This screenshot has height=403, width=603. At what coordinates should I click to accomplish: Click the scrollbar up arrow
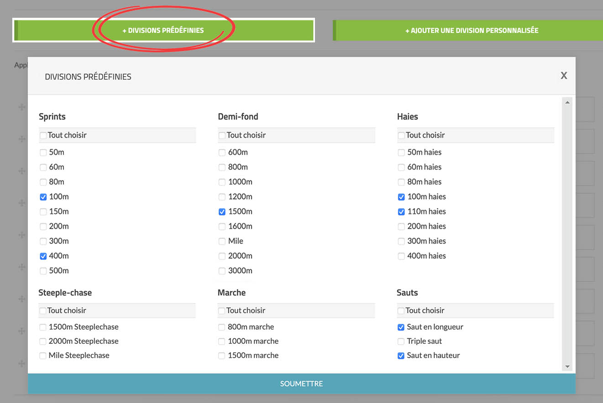coord(567,103)
